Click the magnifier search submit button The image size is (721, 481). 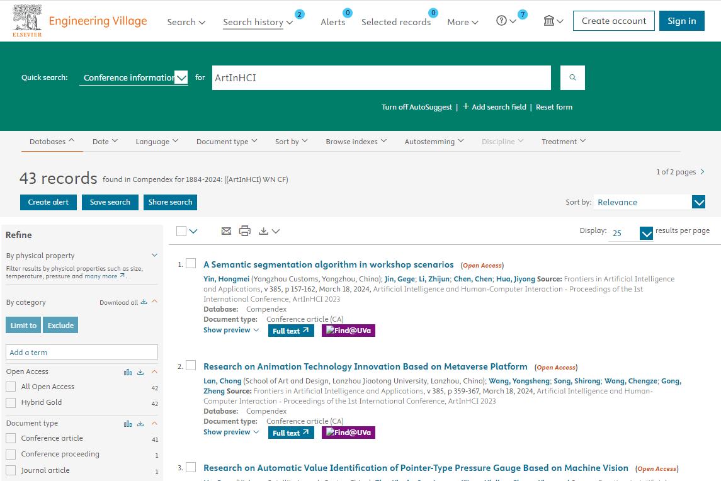pos(572,77)
